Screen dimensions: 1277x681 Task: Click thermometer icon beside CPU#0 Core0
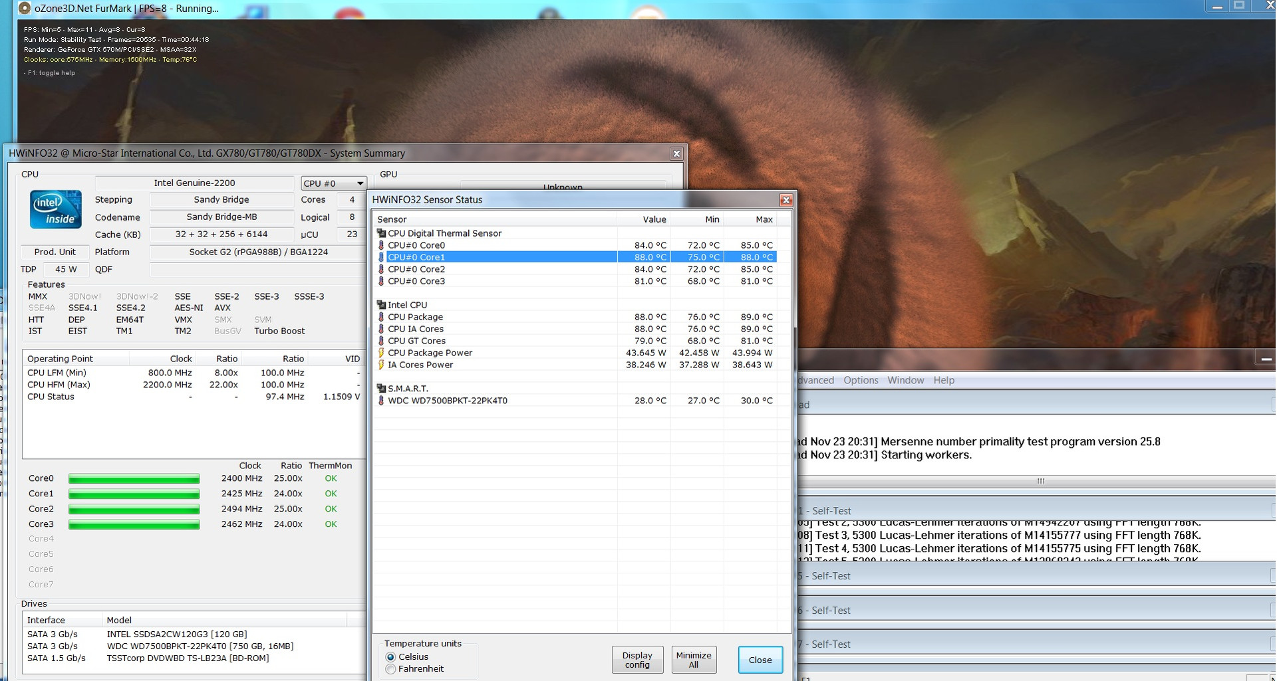381,245
